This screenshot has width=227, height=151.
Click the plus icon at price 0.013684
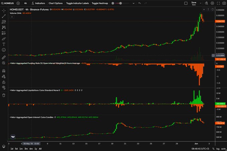(213, 55)
